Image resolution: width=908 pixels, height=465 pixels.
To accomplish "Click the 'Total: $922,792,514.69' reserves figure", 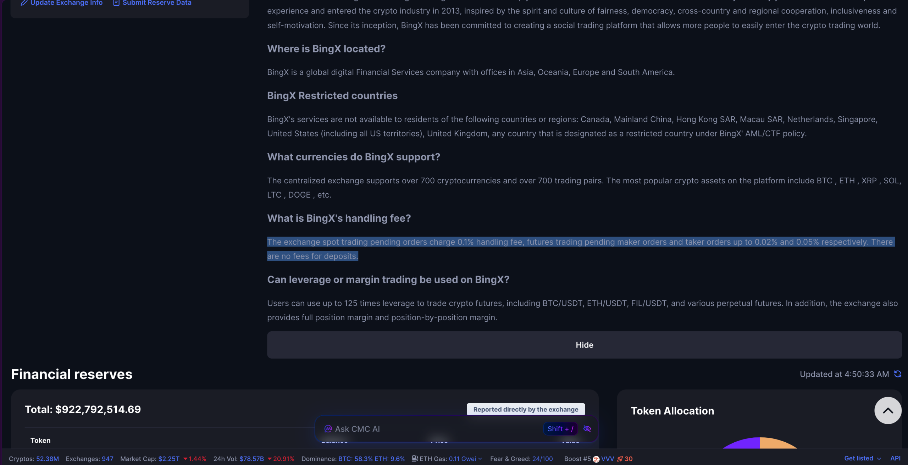I will (83, 410).
